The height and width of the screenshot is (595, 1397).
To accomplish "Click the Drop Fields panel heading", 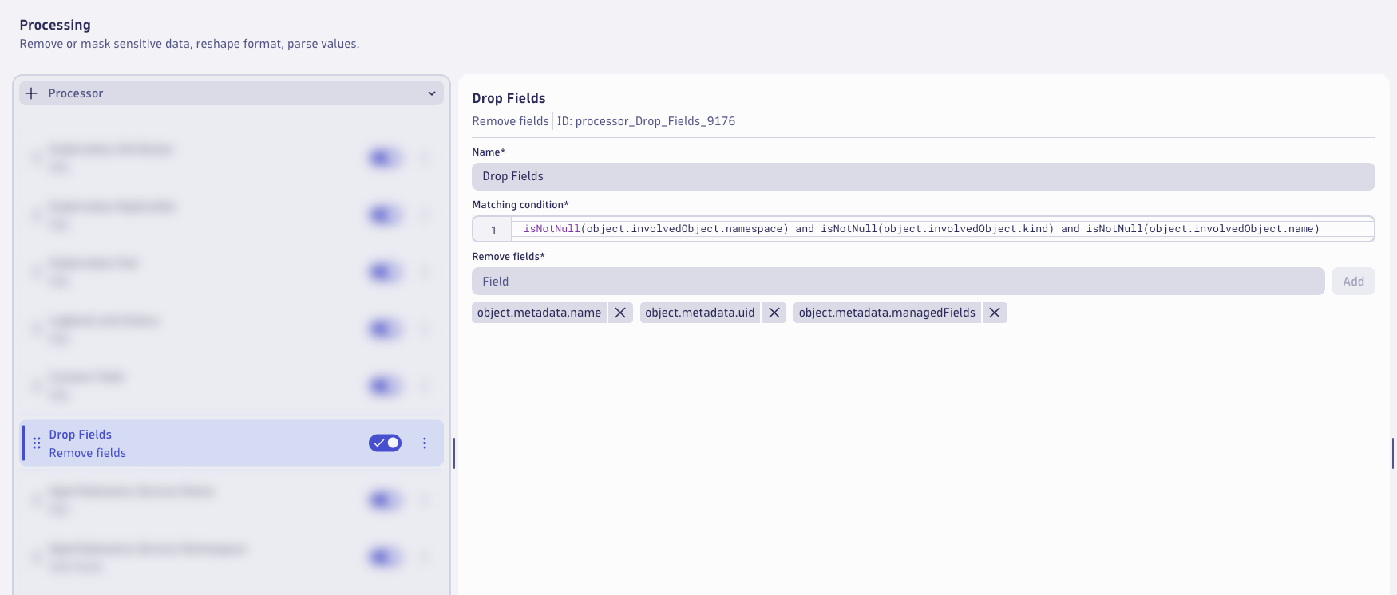I will (509, 98).
